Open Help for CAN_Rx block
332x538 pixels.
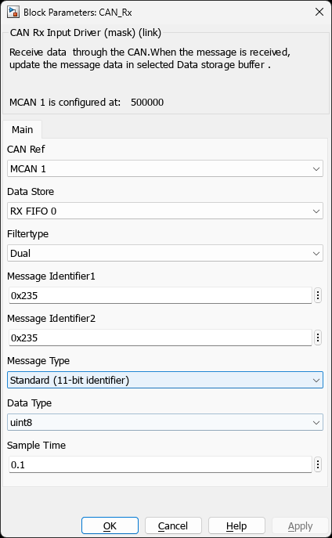click(236, 526)
